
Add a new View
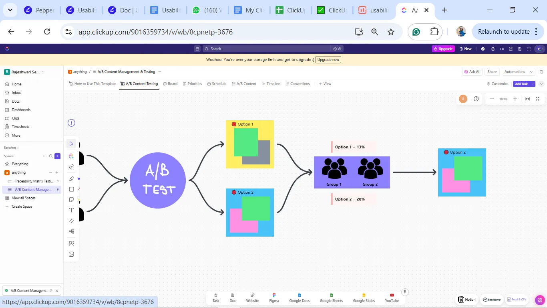[325, 84]
